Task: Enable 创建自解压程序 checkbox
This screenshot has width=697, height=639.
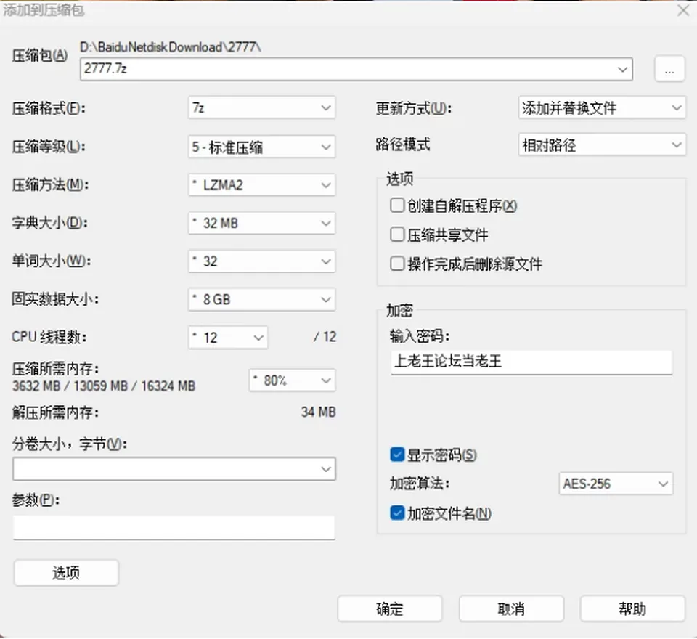Action: coord(396,205)
